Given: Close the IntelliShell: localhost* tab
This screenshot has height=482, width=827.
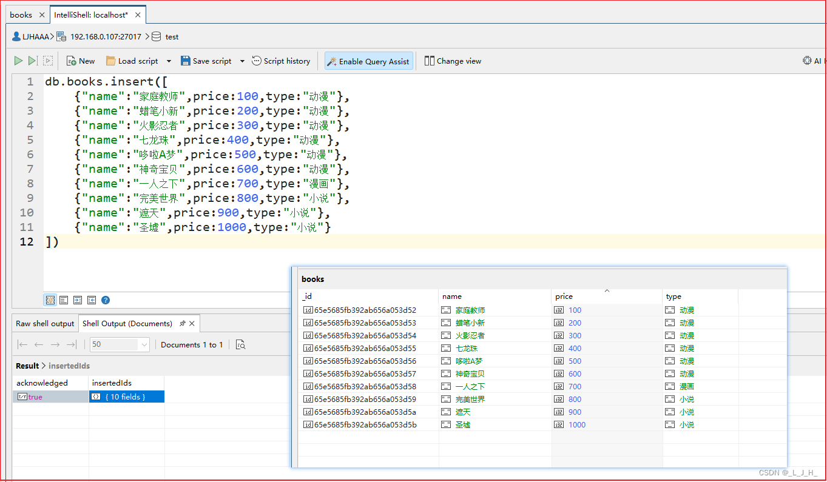Looking at the screenshot, I should [x=138, y=15].
